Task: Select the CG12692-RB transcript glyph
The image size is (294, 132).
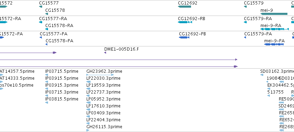Action: point(185,22)
